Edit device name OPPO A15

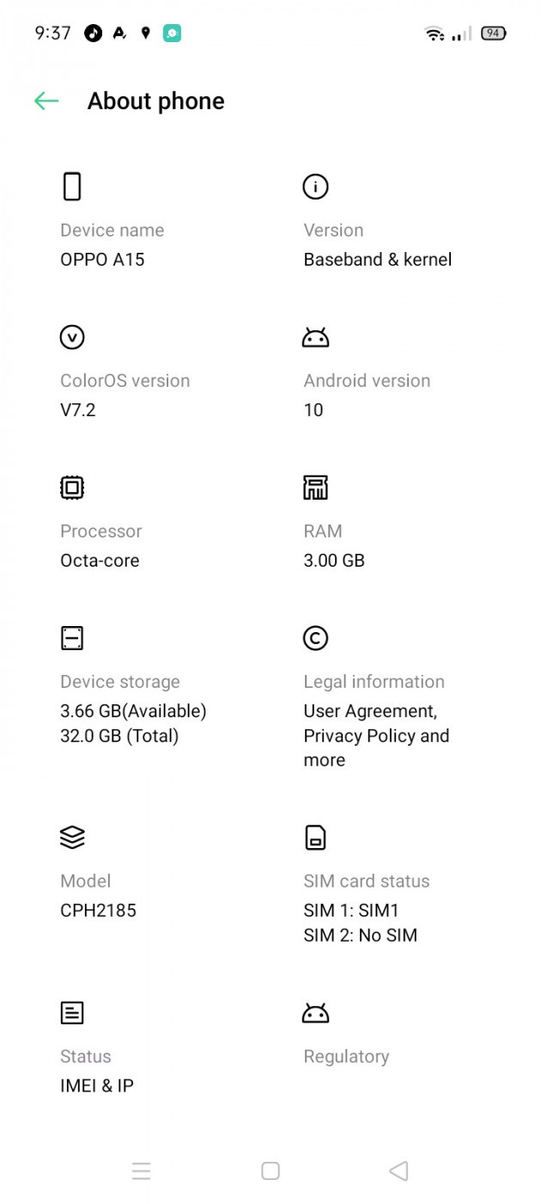[102, 260]
